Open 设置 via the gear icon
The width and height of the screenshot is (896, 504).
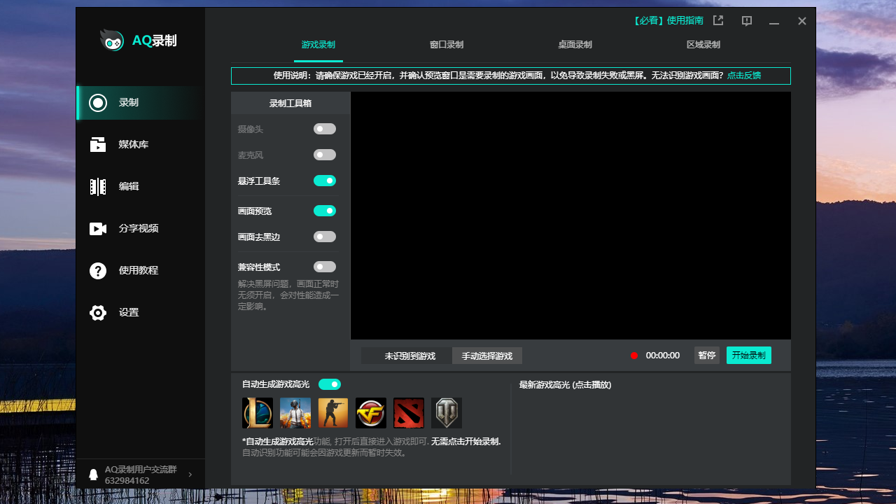click(129, 312)
